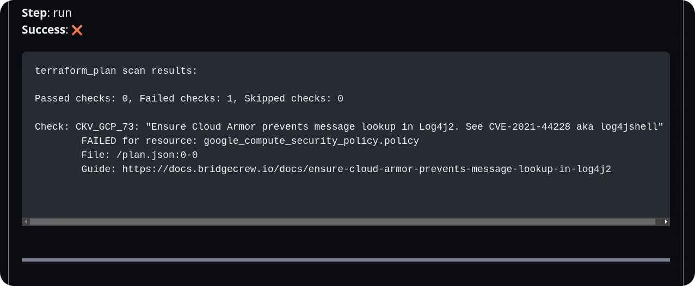The image size is (695, 286).
Task: Click the word "run" after Step
Action: click(62, 13)
